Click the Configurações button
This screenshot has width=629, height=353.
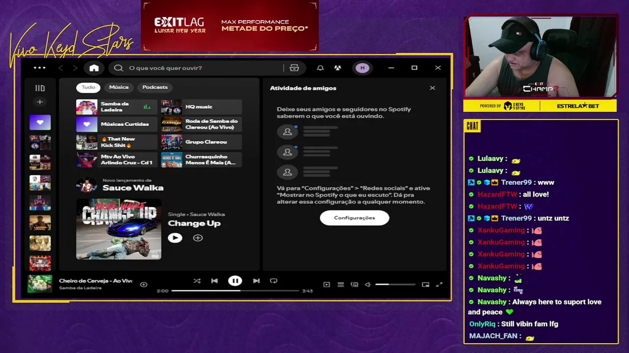(x=354, y=218)
